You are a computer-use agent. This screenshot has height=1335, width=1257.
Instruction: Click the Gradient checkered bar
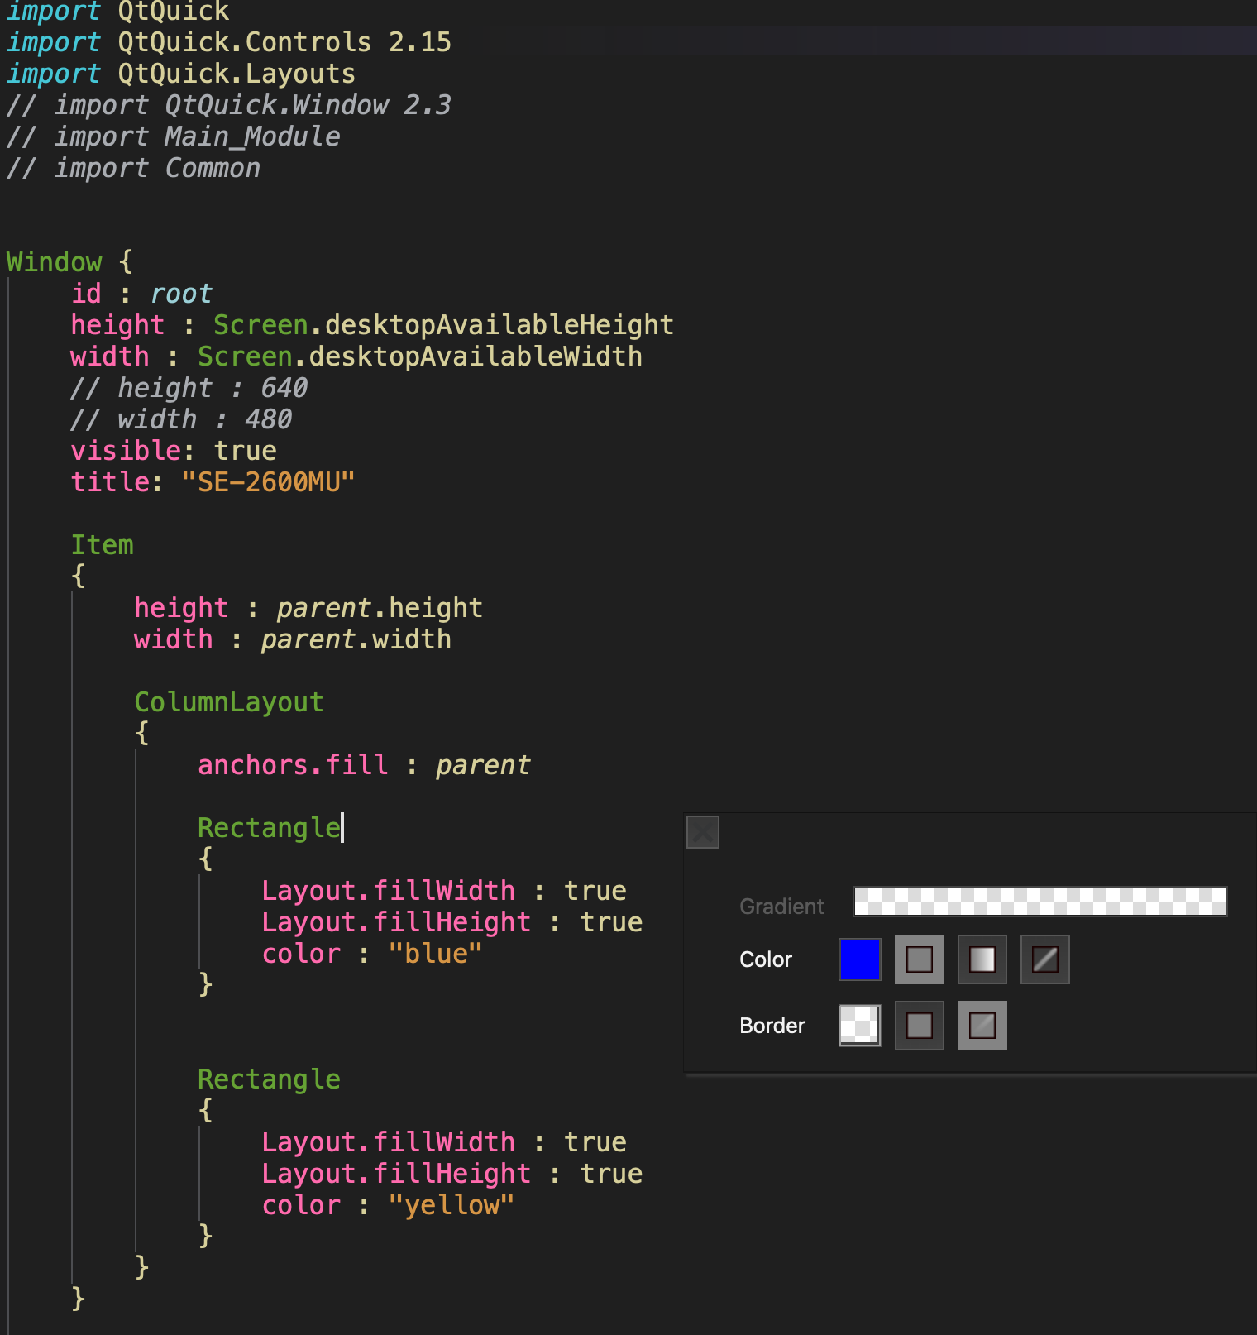(1040, 902)
